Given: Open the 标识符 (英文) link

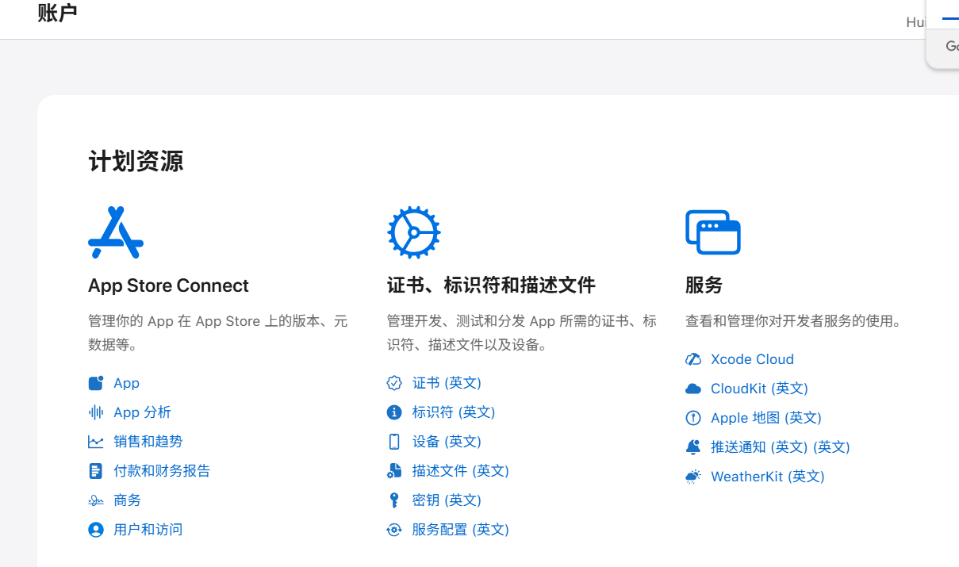Looking at the screenshot, I should [x=454, y=412].
